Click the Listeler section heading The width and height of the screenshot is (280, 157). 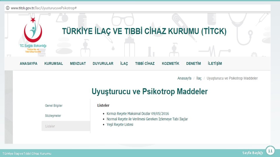103,105
